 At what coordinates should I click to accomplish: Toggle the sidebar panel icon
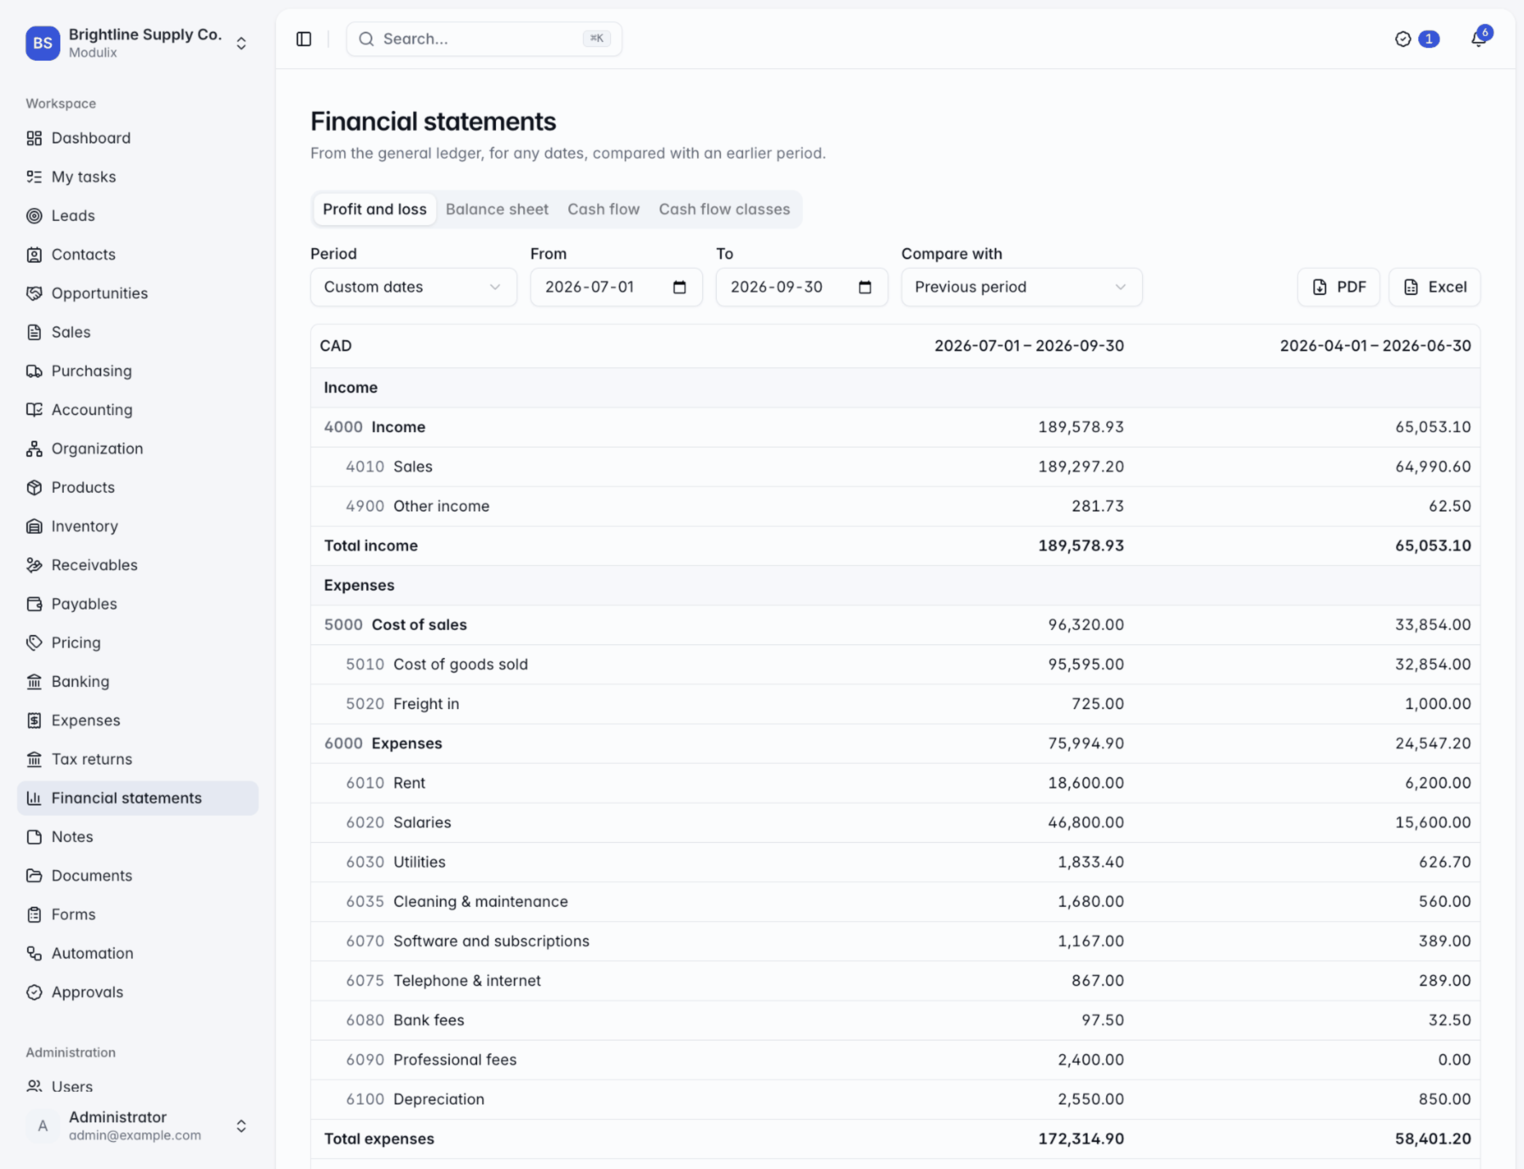point(304,39)
